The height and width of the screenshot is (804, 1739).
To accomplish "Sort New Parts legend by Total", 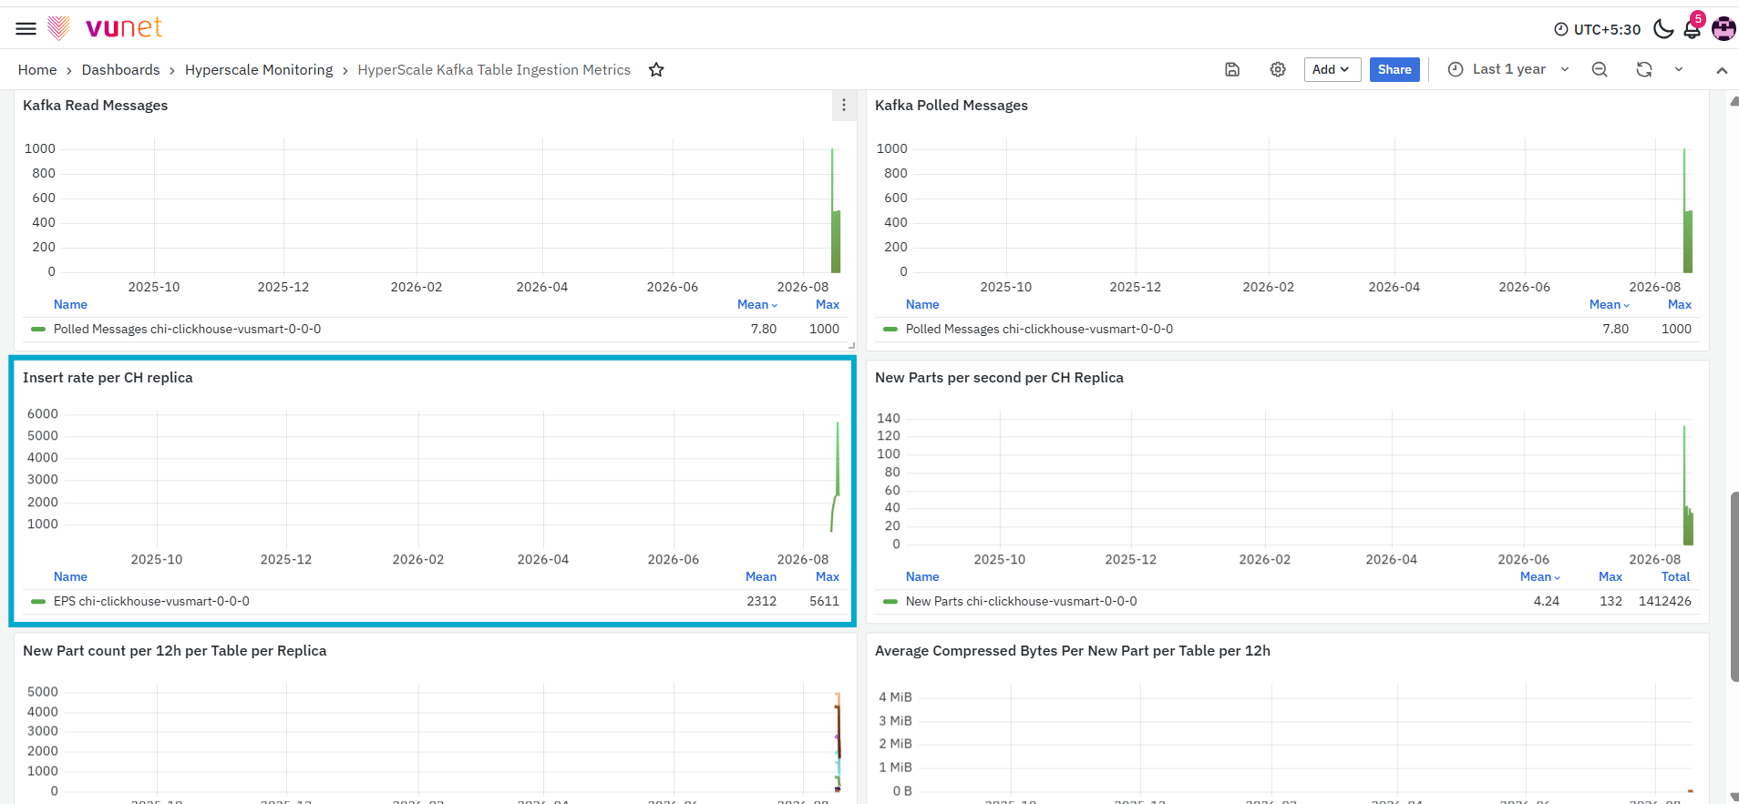I will [1675, 576].
